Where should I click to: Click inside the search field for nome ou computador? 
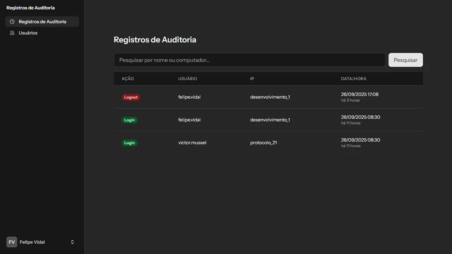click(249, 60)
